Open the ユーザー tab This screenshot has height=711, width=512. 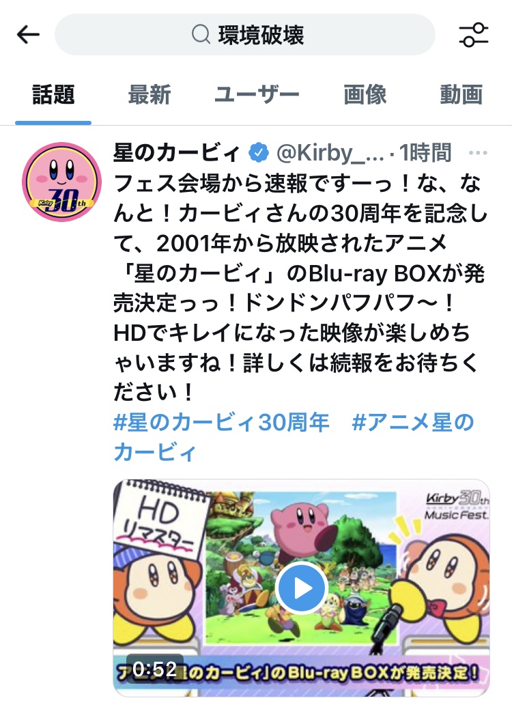click(x=257, y=95)
